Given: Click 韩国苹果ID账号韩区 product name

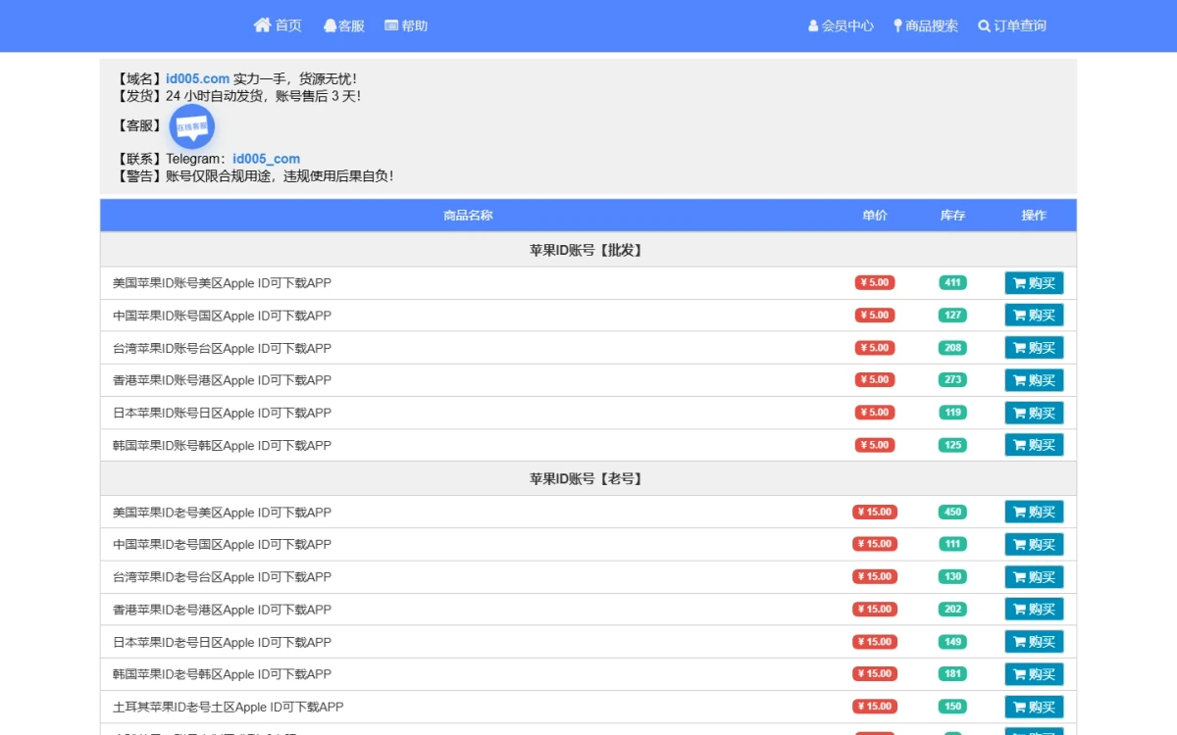Looking at the screenshot, I should coord(222,445).
